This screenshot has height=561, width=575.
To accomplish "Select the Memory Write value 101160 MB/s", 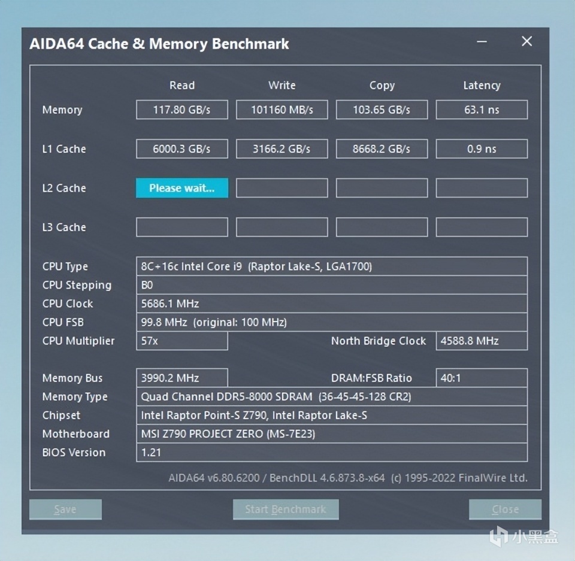I will click(x=282, y=110).
